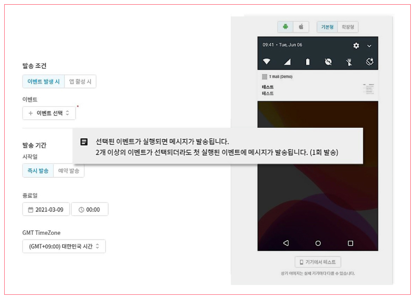Viewport: 415px width, 299px height.
Task: Switch to 기본형 preview tab
Action: [327, 27]
